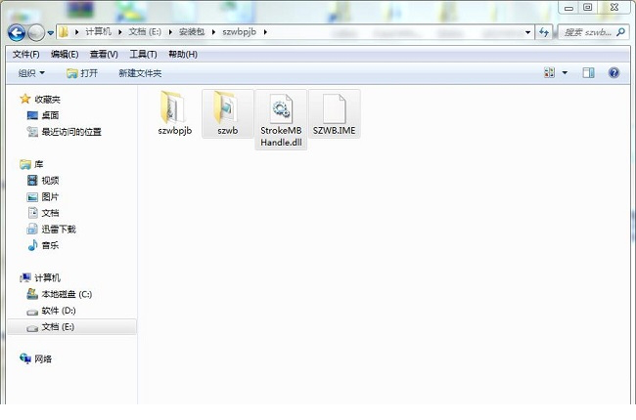Viewport: 636px width, 420px height.
Task: Select the szwb folder icon
Action: tap(227, 107)
